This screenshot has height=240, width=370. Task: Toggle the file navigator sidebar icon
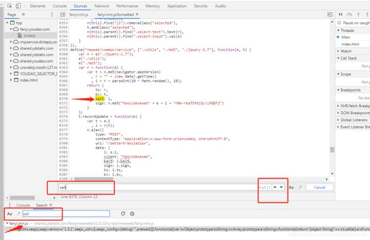coord(63,15)
